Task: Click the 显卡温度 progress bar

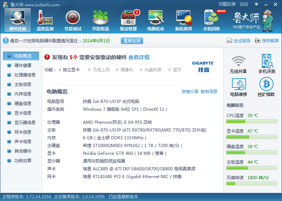Action: pyautogui.click(x=252, y=137)
